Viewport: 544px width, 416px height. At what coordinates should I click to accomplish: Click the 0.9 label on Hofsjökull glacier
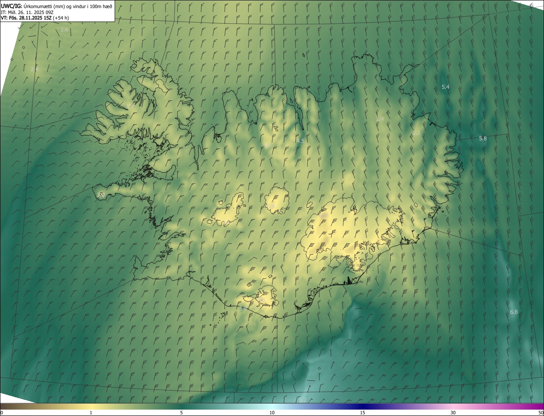pos(271,206)
